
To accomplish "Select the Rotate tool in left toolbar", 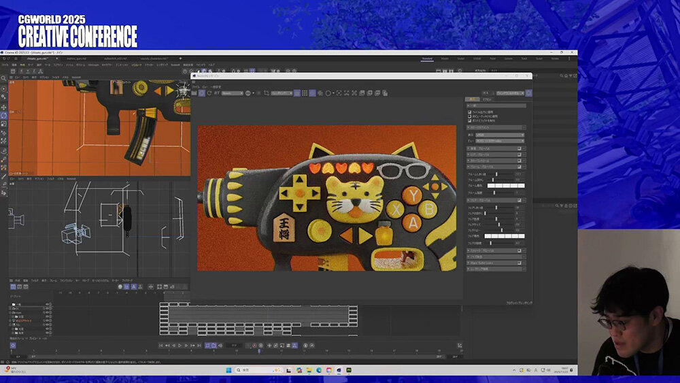I will point(3,116).
